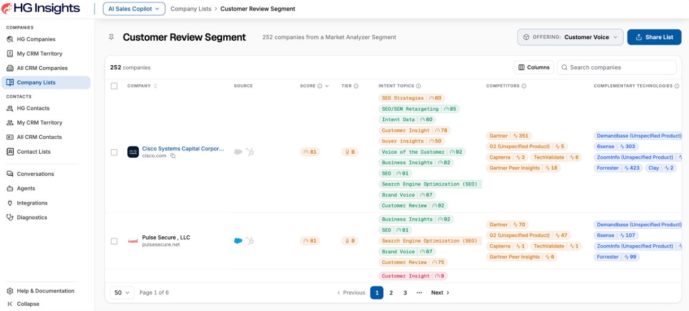Click the Intent Data 80 tag
Image resolution: width=689 pixels, height=311 pixels.
(x=407, y=120)
